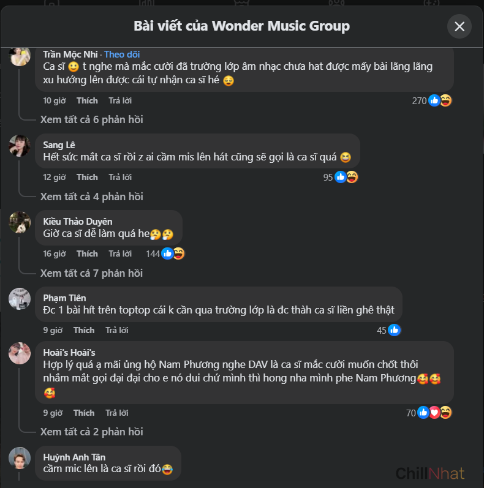Reply to Trần Mộc Nhi's comment
The image size is (484, 488).
coord(120,100)
